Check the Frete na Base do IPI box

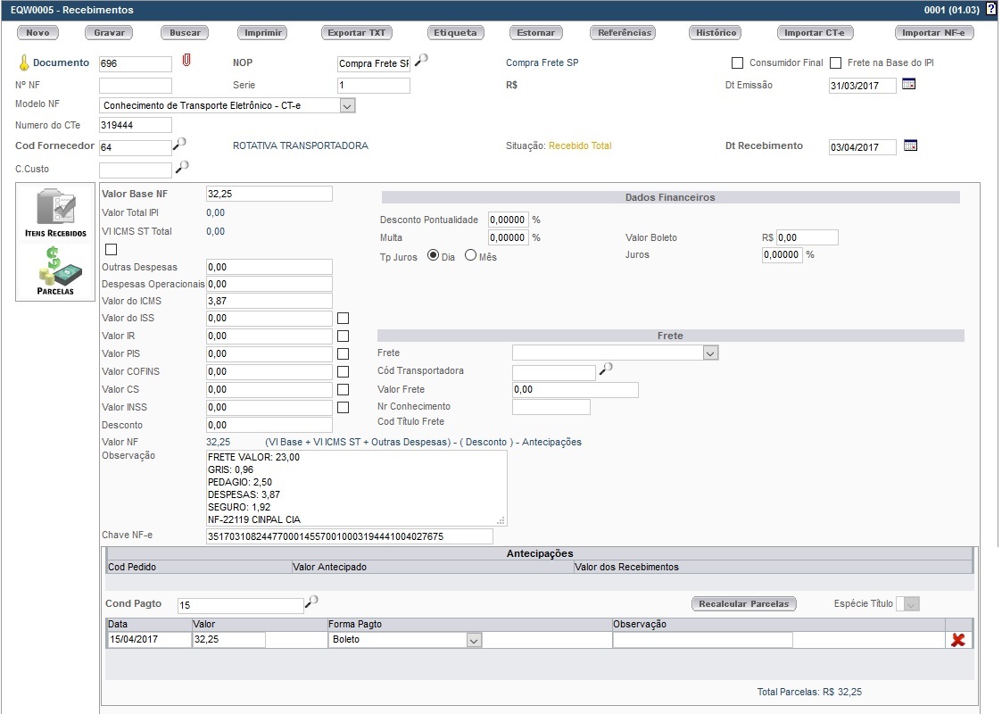pyautogui.click(x=836, y=63)
